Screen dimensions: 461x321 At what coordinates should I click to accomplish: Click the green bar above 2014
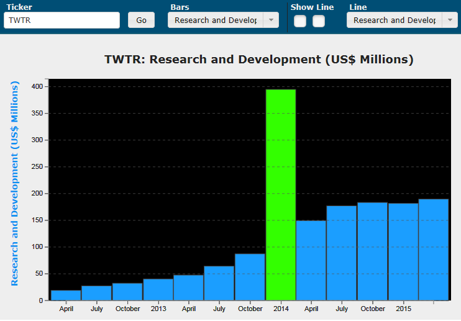coord(281,195)
